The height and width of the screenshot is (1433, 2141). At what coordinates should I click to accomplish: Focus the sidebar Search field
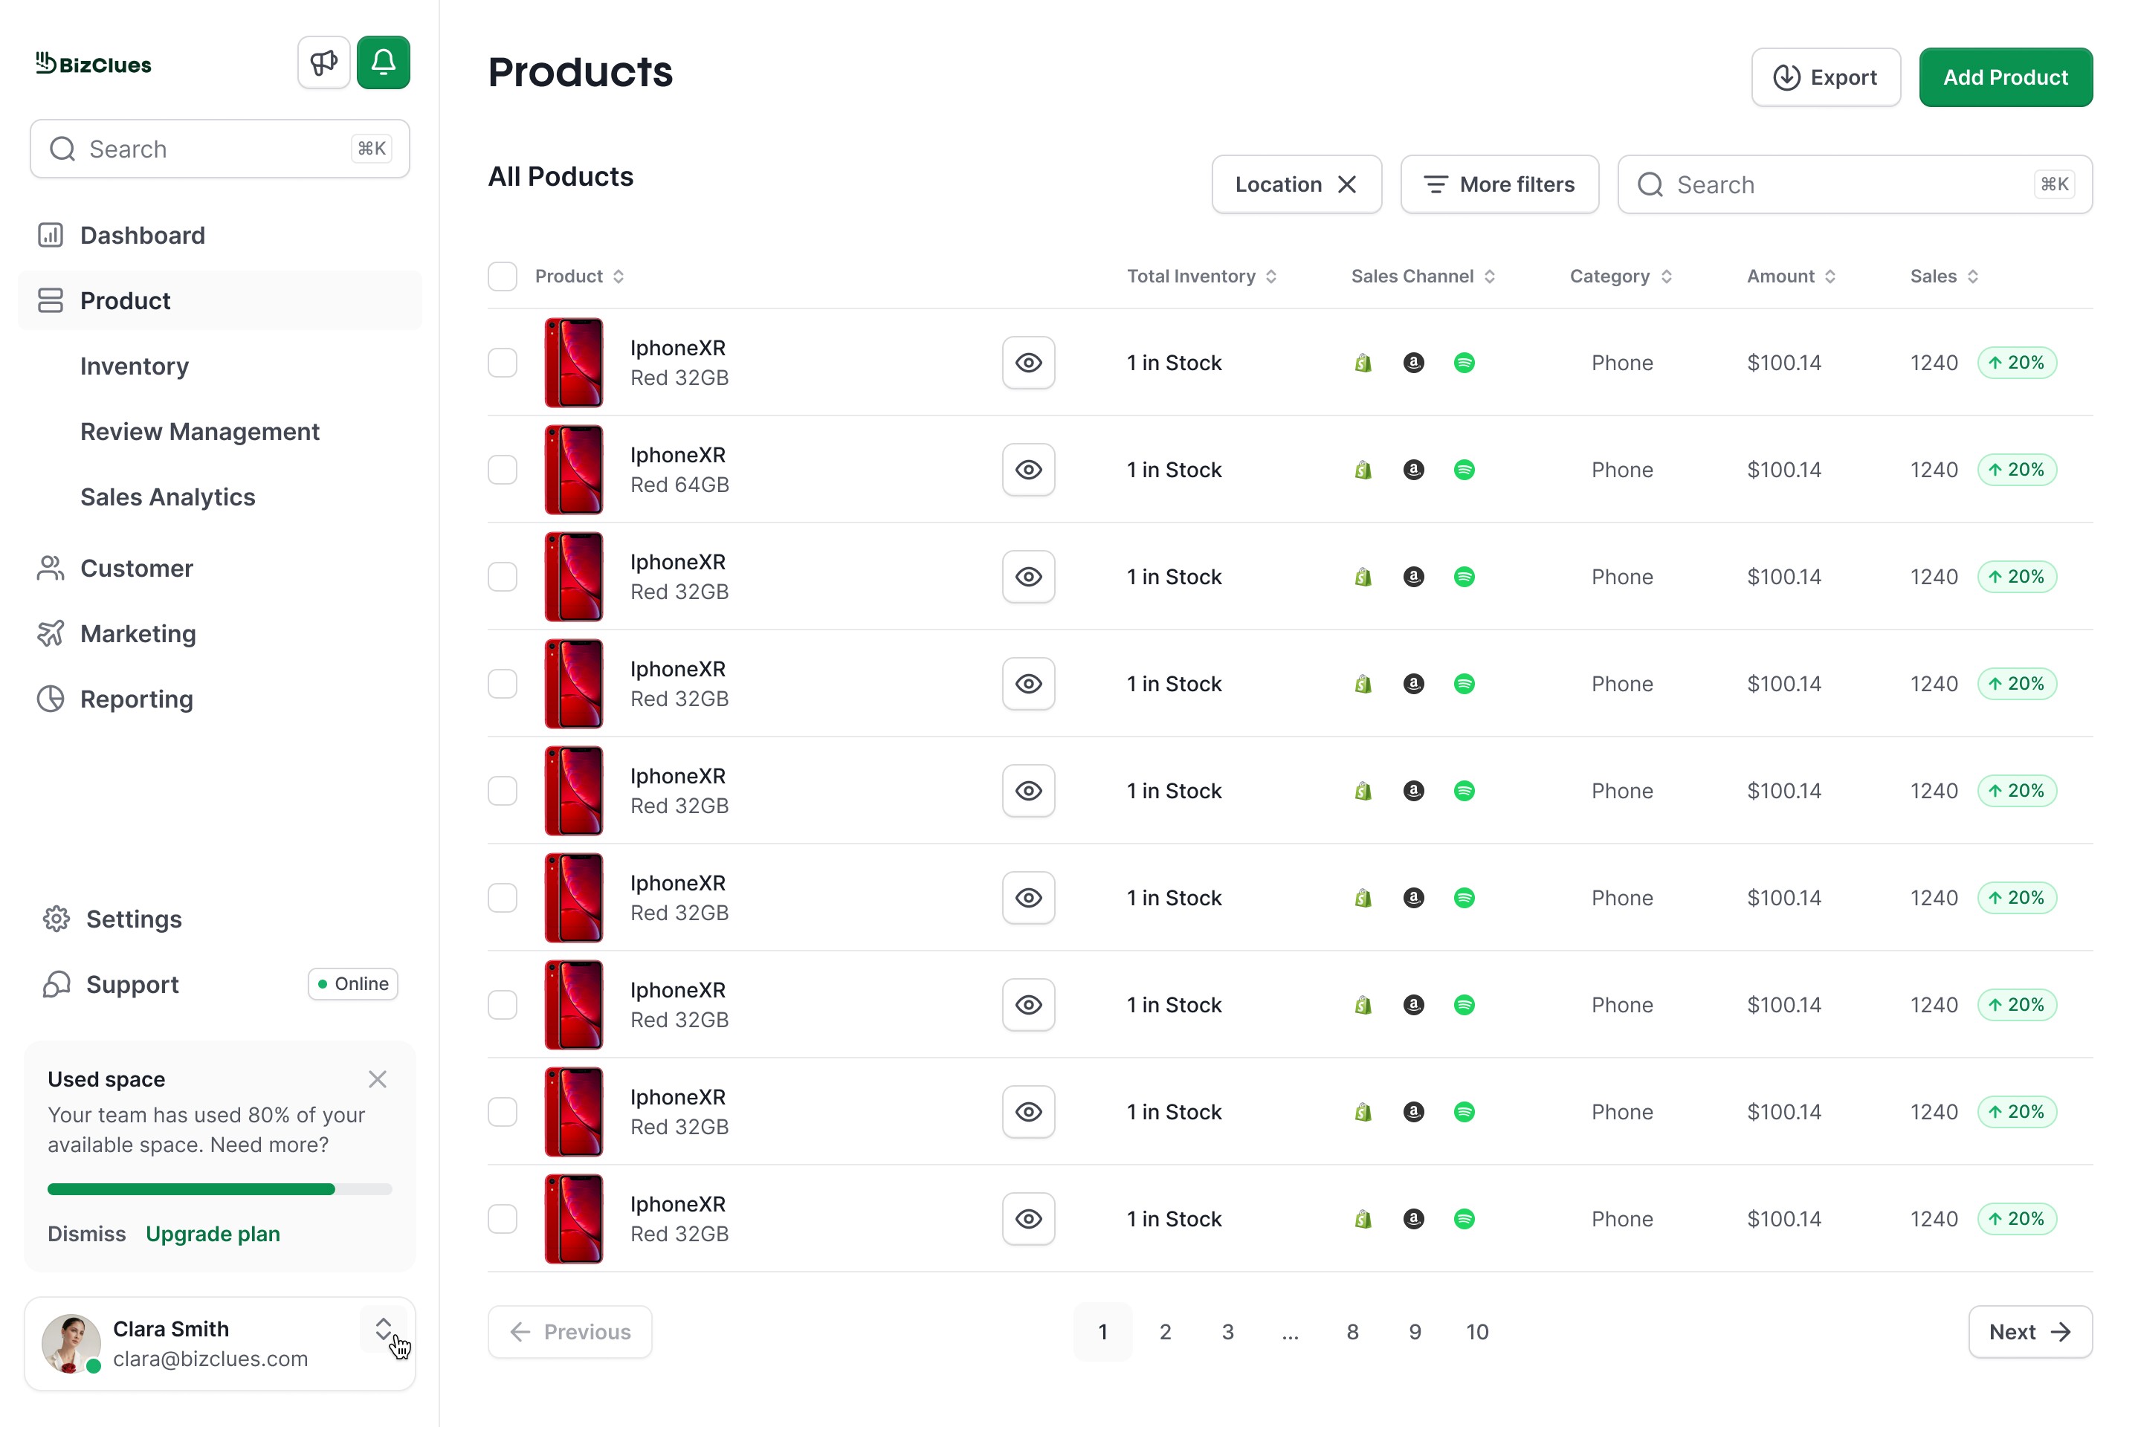coord(220,149)
